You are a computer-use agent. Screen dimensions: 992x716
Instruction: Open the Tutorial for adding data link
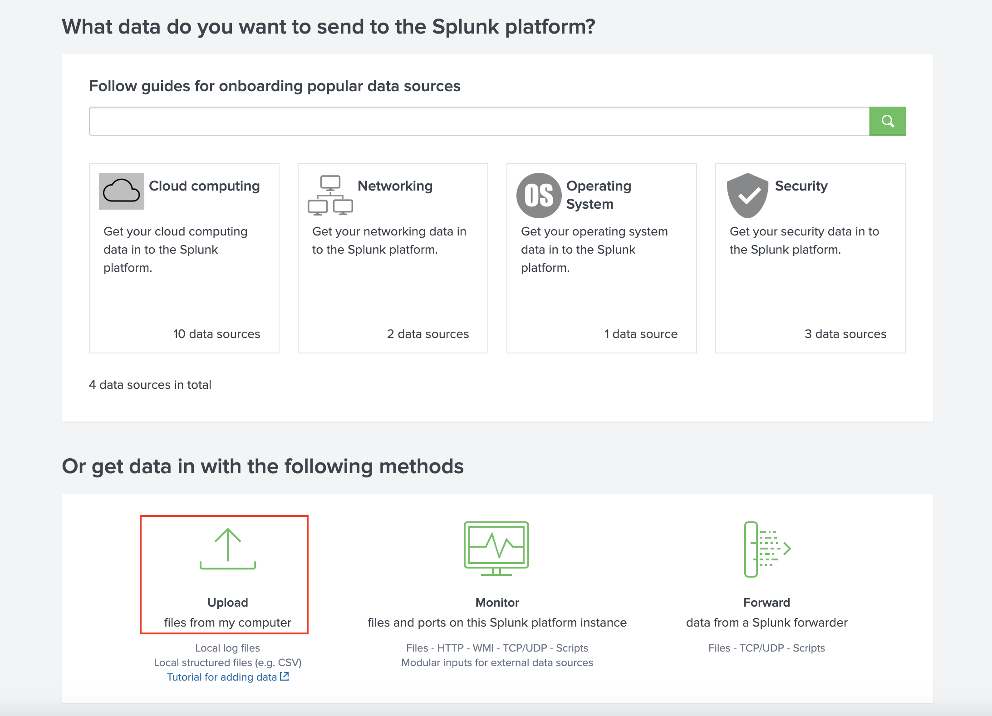(x=222, y=677)
